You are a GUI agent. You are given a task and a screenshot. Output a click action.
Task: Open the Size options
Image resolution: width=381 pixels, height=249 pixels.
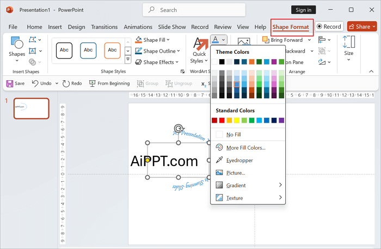349,48
